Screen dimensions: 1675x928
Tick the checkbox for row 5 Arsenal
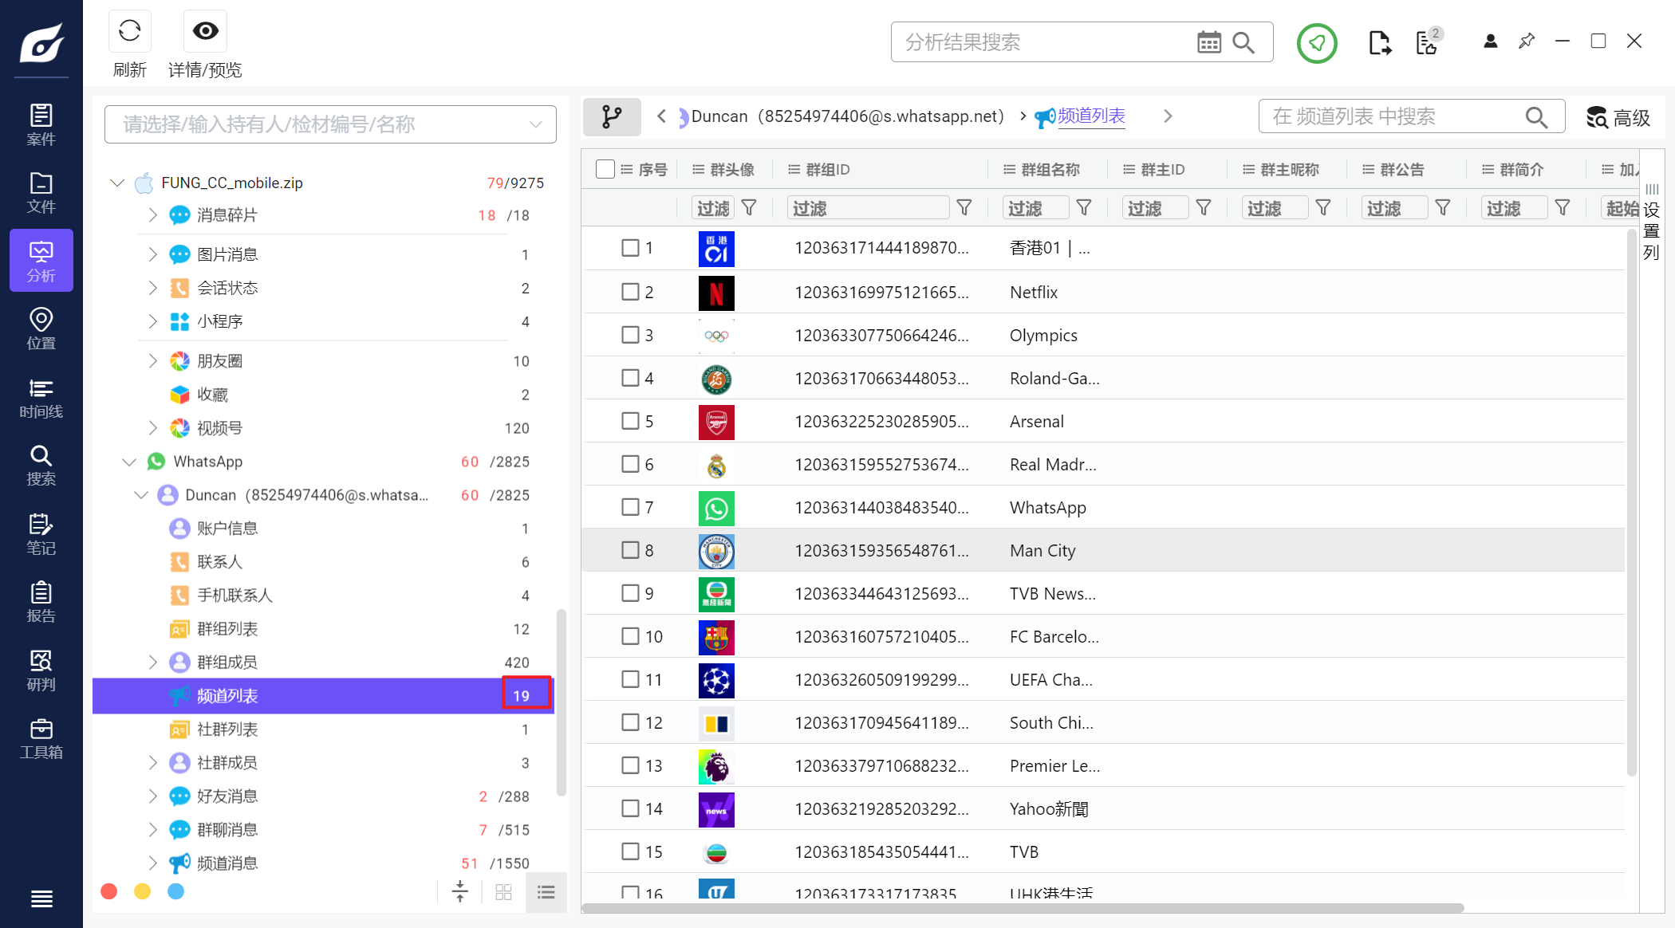point(630,421)
